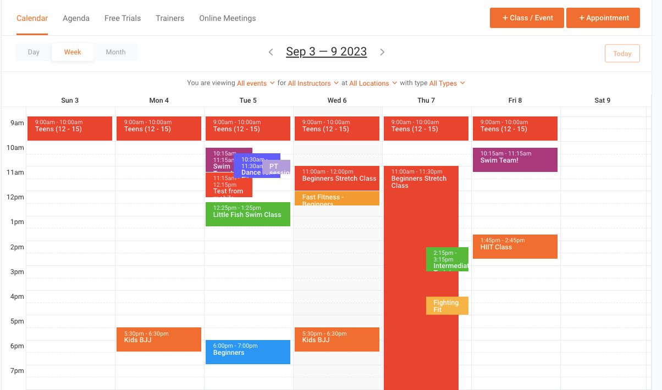Select the Little Fish Swim Class event
This screenshot has height=390, width=662.
pos(247,214)
